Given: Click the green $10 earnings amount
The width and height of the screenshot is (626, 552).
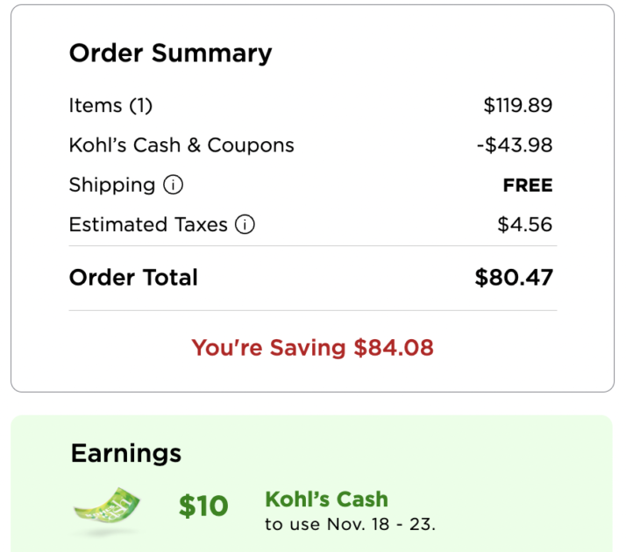Looking at the screenshot, I should tap(203, 506).
